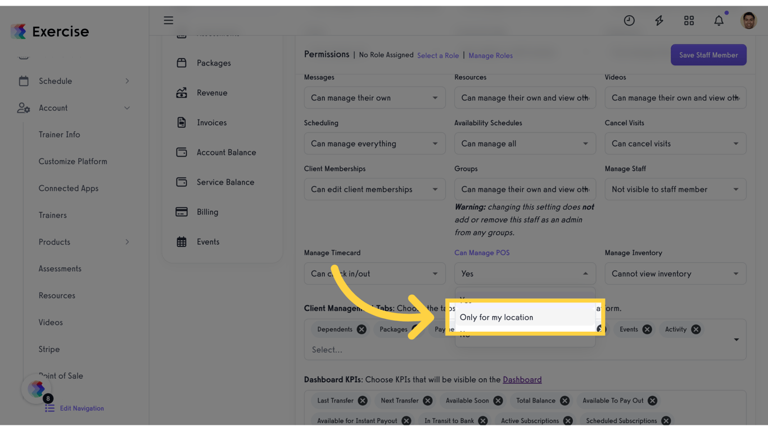Open Trainers in the sidebar
768x431 pixels.
[52, 215]
